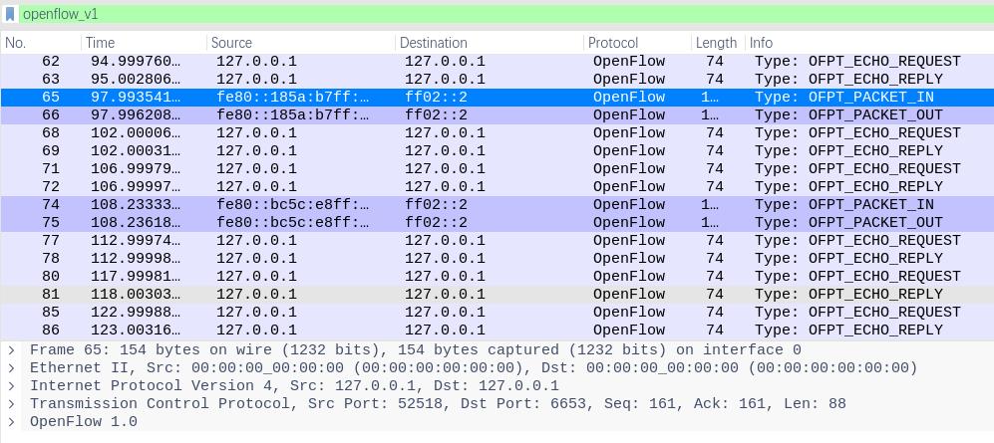The image size is (994, 443).
Task: Select packet 65 OFPT_PACKET_IN row
Action: 497,98
